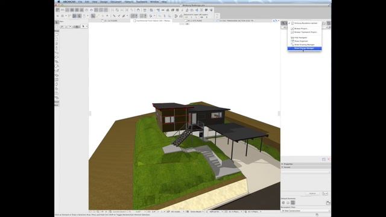Choose Browse Teamwork Project from the popup menu
Image resolution: width=386 pixels, height=217 pixels.
pos(305,32)
